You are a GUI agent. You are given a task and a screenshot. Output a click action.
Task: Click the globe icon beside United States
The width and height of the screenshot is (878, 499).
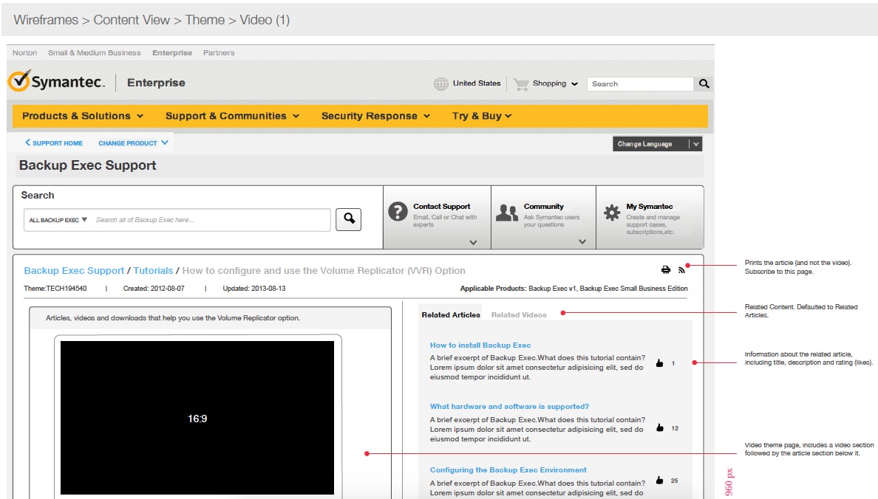click(x=441, y=83)
